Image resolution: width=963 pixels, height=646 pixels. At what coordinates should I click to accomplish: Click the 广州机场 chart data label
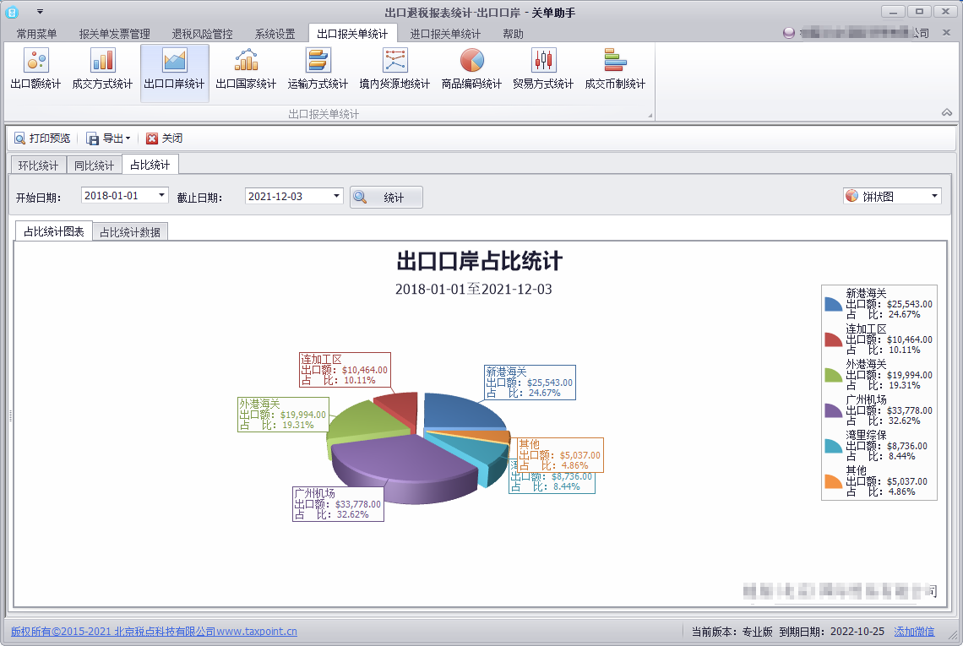click(339, 504)
